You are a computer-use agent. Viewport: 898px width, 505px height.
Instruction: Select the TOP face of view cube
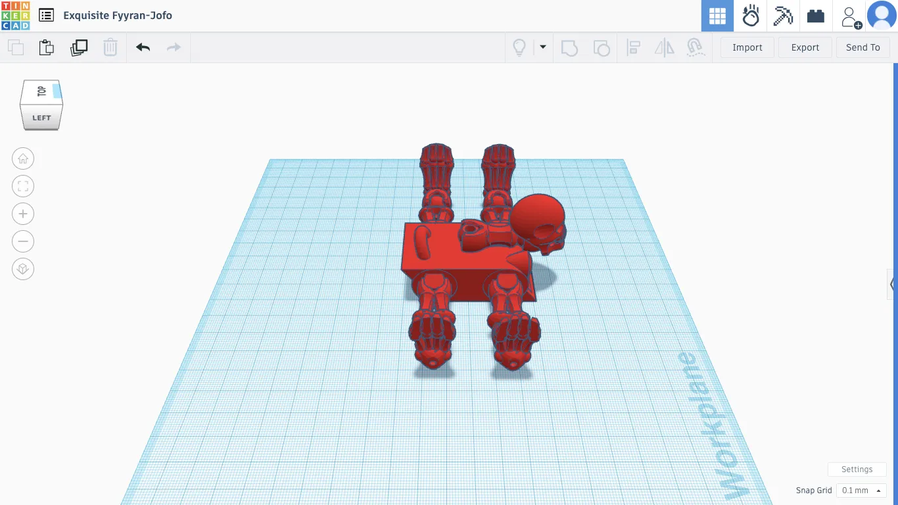pyautogui.click(x=41, y=91)
